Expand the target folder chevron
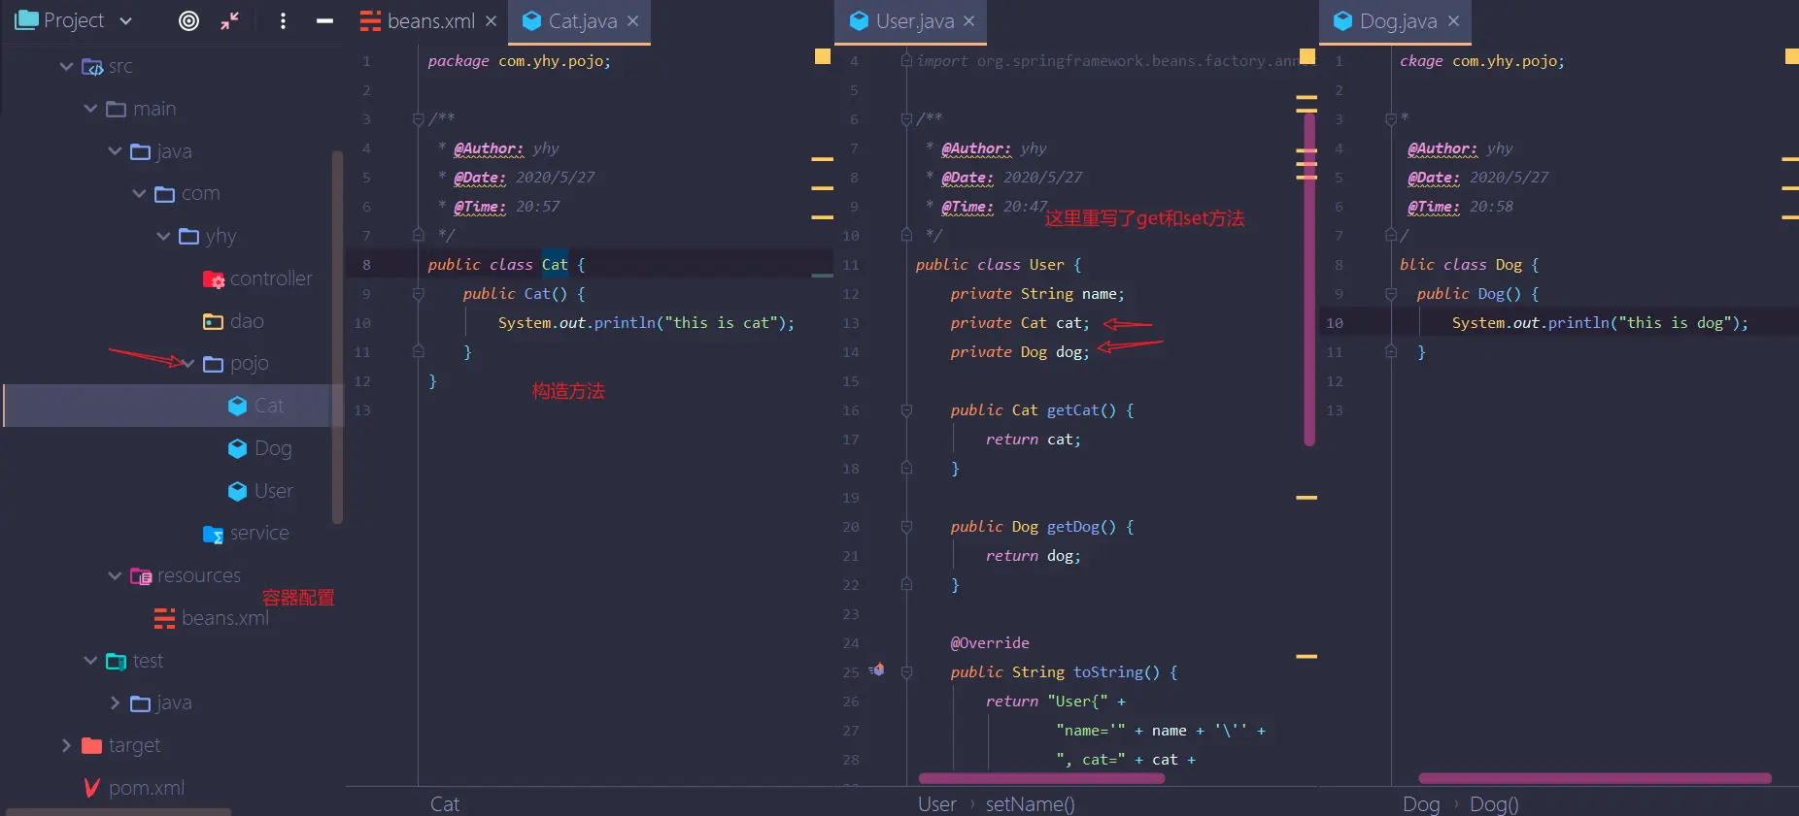 [x=66, y=745]
